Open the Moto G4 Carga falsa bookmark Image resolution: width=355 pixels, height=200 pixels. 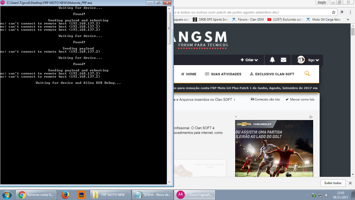[x=324, y=20]
